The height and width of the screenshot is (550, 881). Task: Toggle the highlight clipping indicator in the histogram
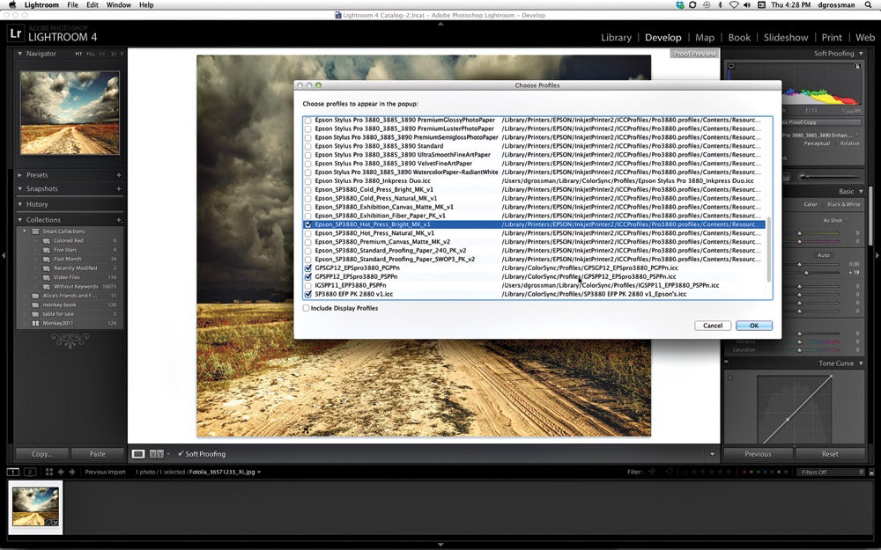tap(858, 66)
